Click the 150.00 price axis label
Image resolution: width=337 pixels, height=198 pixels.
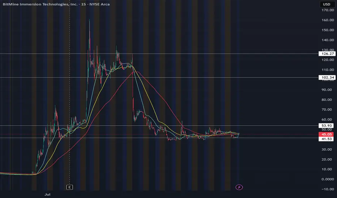click(328, 30)
